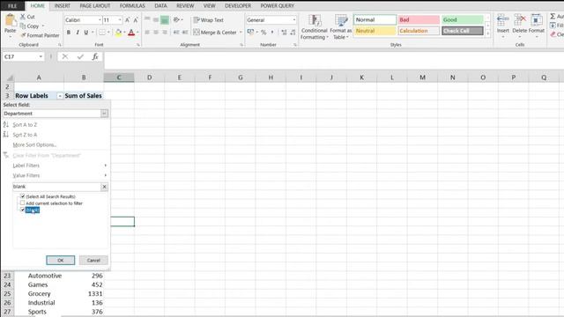Viewport: 564px width, 317px height.
Task: Click OK in filter menu
Action: (61, 261)
